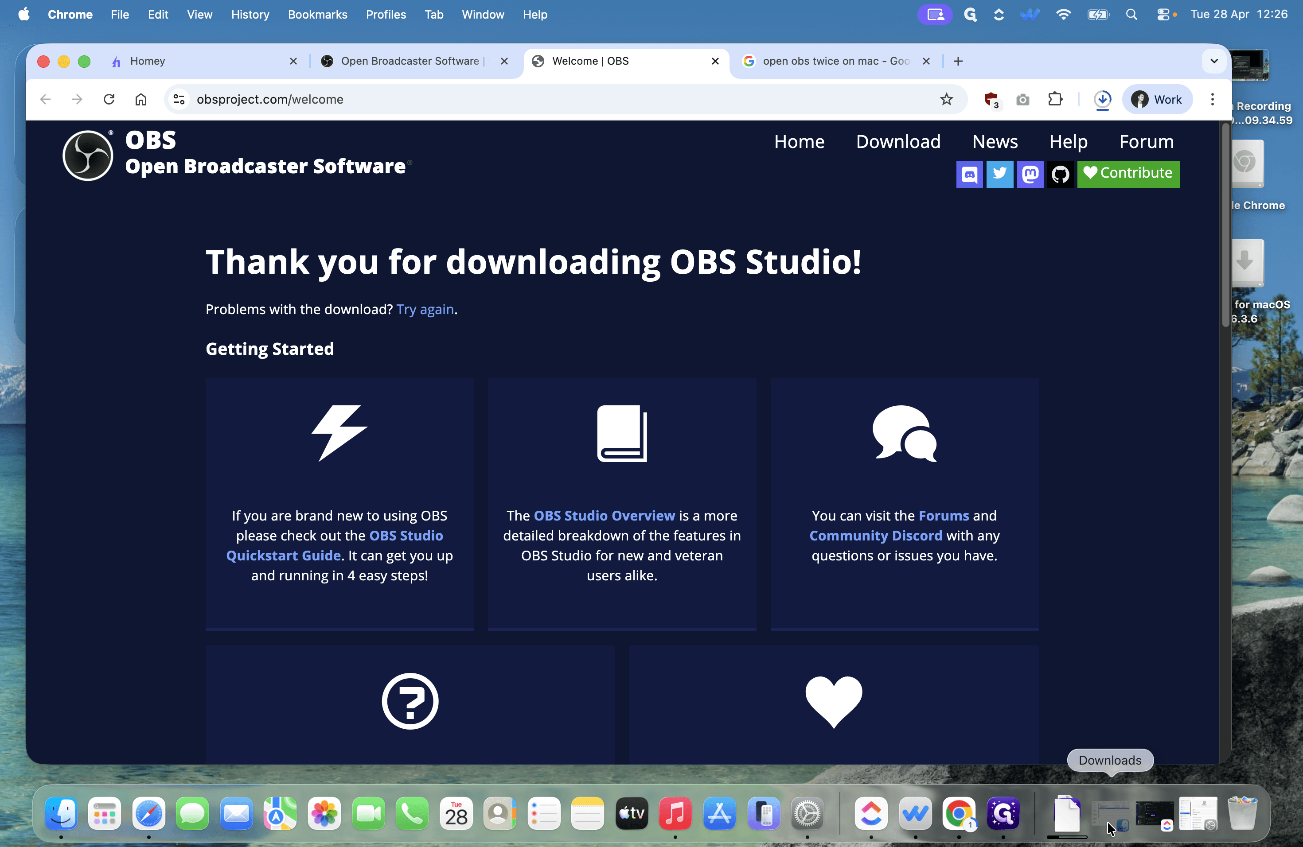Open Finder from the Dock
Viewport: 1303px width, 847px height.
coord(61,814)
